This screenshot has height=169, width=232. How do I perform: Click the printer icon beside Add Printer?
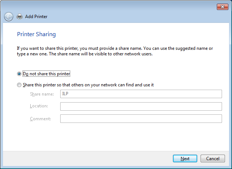20,17
